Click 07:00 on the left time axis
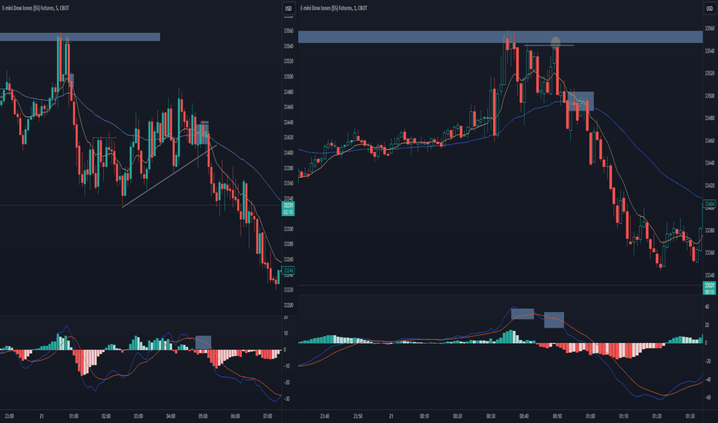 point(267,416)
